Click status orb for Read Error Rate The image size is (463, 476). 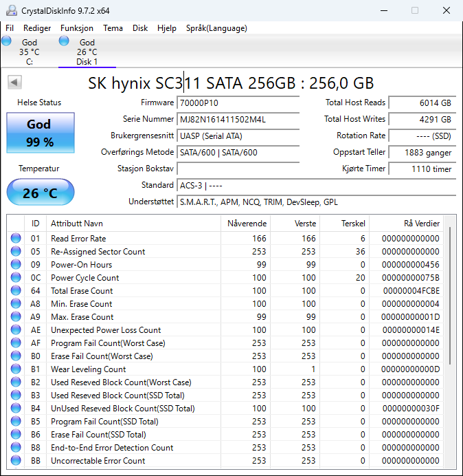(x=16, y=238)
